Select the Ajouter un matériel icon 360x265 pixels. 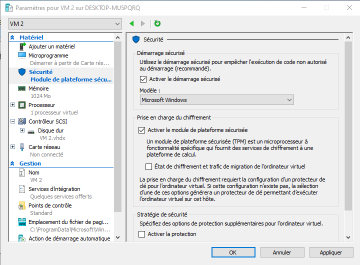[22, 46]
